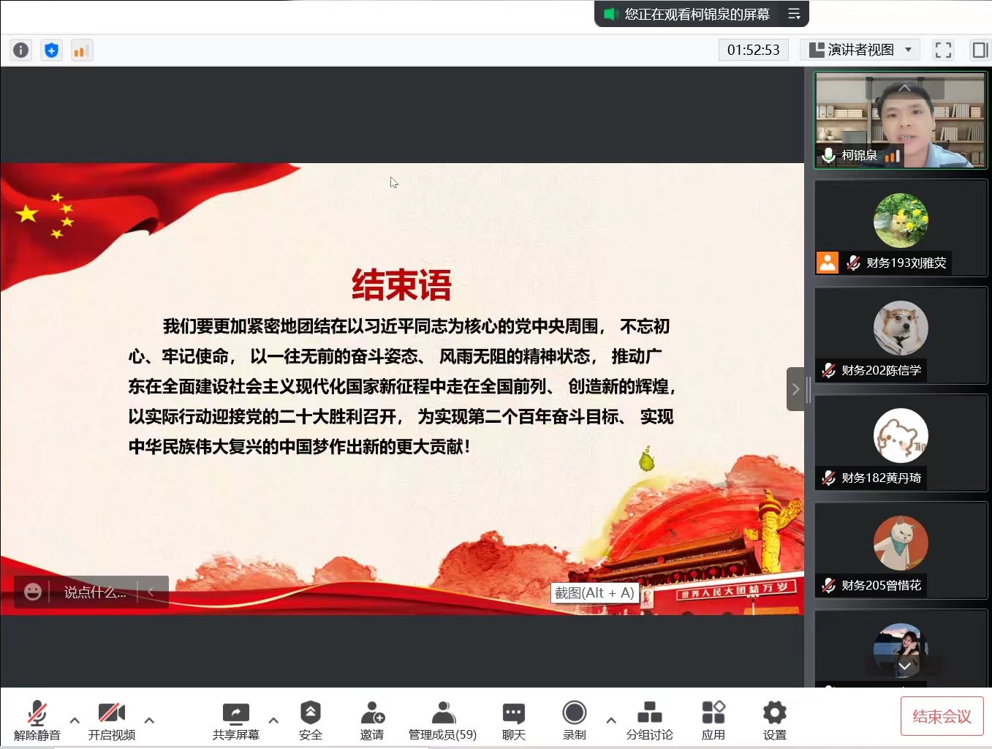This screenshot has height=749, width=992.
Task: Open 分组讨论 breakout rooms
Action: tap(649, 720)
